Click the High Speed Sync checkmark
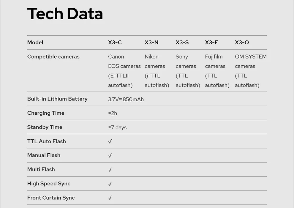Image resolution: width=294 pixels, height=208 pixels. tap(110, 184)
